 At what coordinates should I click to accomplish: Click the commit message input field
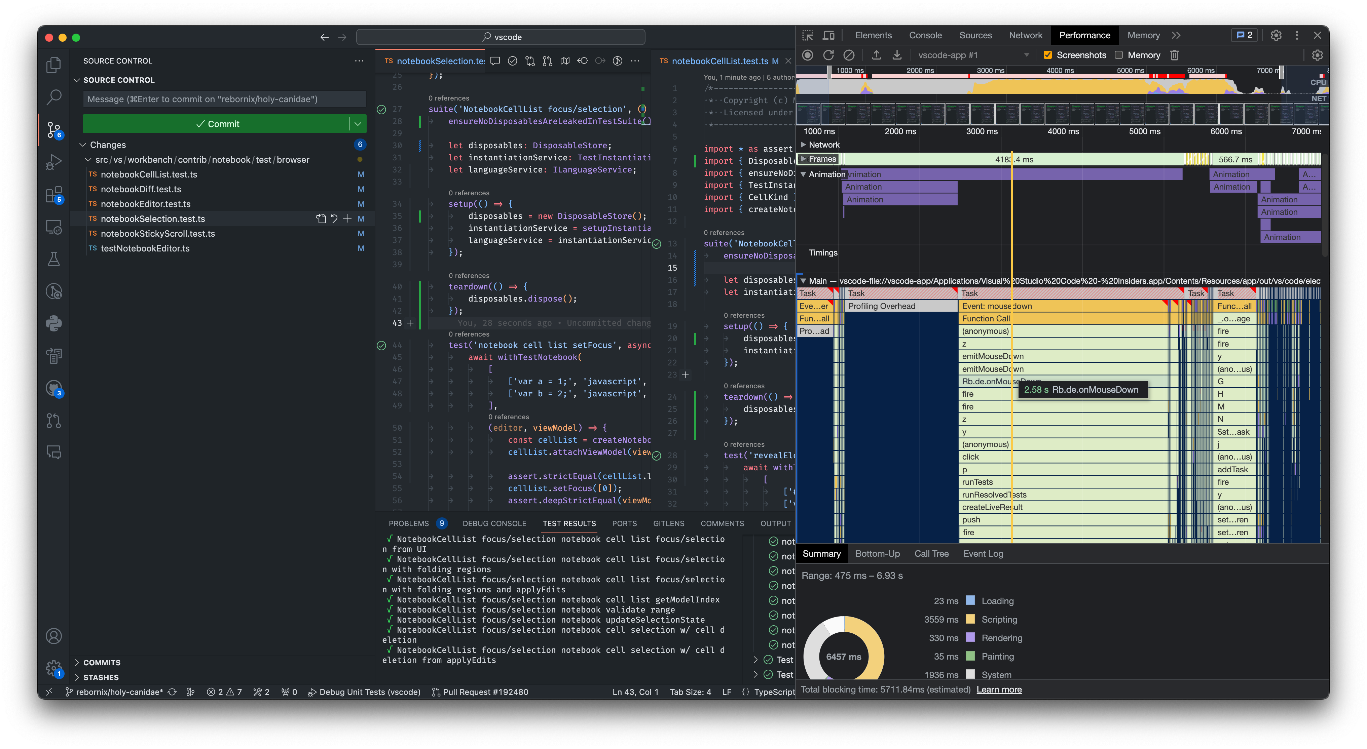(223, 98)
